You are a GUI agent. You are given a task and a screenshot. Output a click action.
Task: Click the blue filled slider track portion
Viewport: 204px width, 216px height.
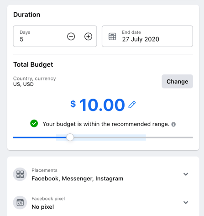(x=40, y=137)
